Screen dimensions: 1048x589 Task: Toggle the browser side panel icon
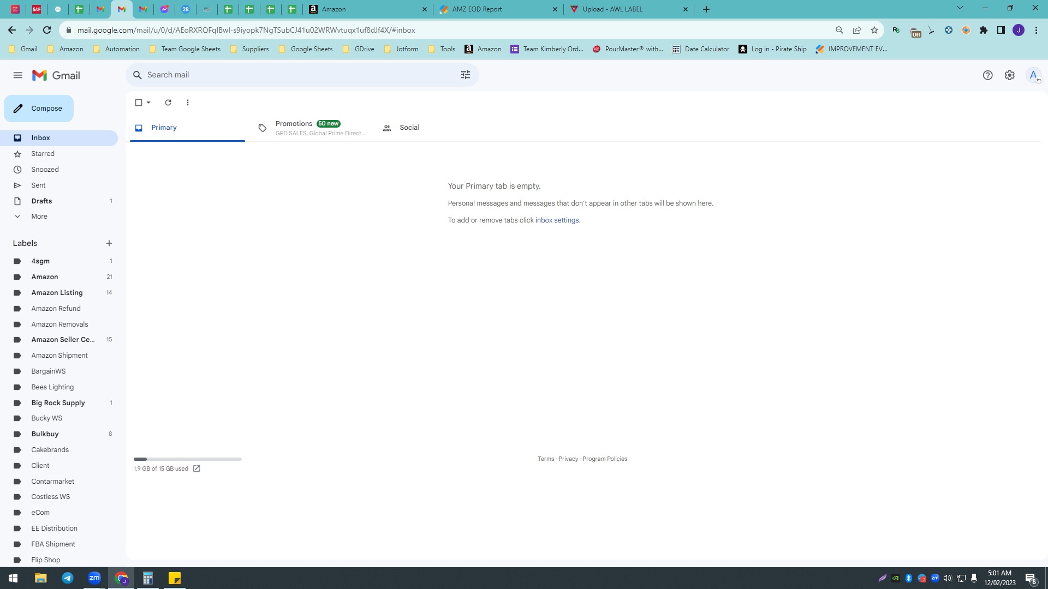pyautogui.click(x=1001, y=30)
